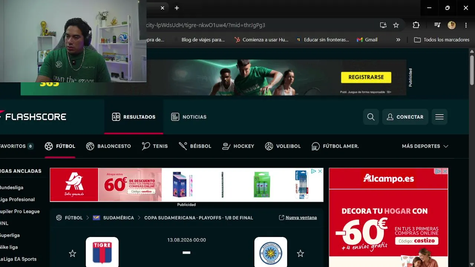
Task: Open the Flashscore search icon
Action: pos(371,117)
